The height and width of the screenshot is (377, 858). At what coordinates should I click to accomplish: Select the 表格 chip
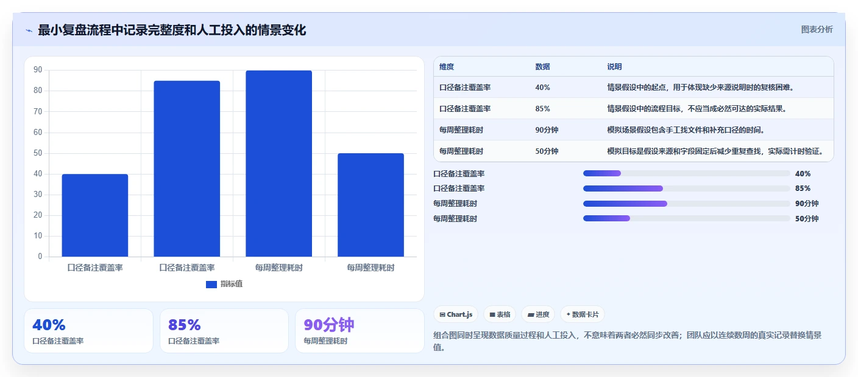(x=500, y=314)
